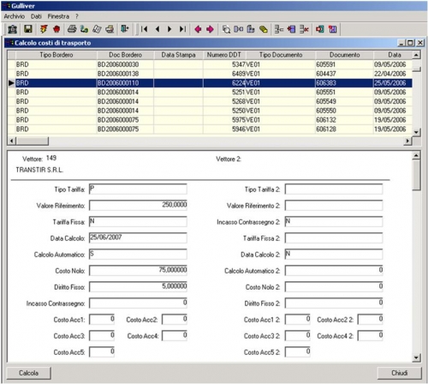Viewport: 428px width, 384px height.
Task: Go to last record navigation icon
Action: tap(182, 29)
